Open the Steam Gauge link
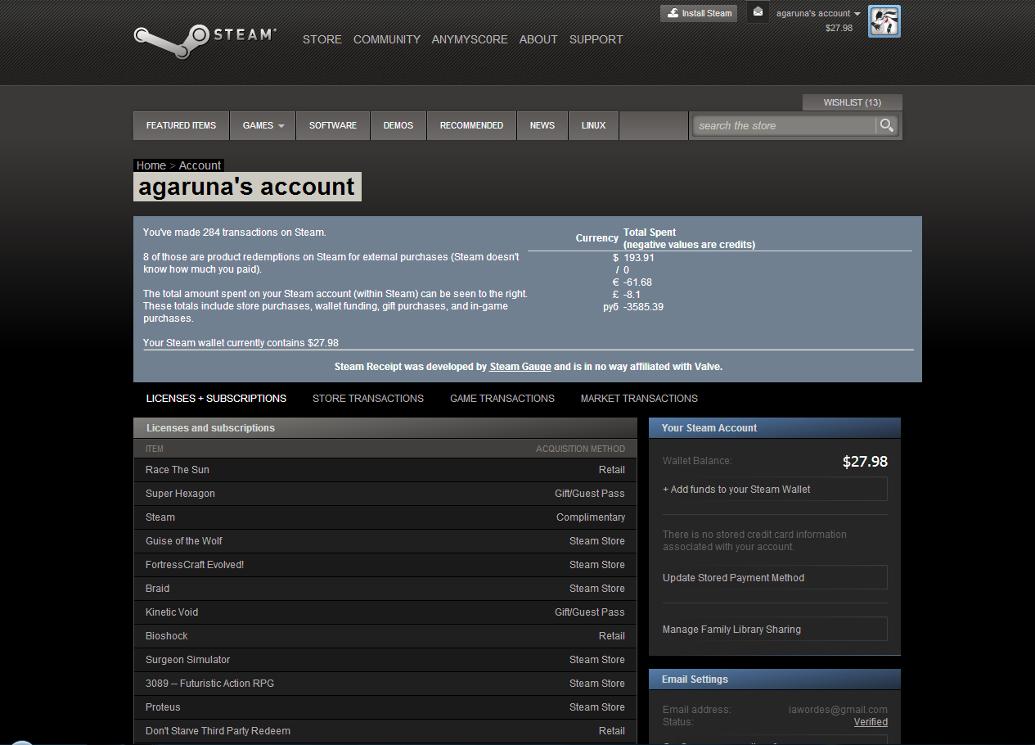 tap(520, 367)
